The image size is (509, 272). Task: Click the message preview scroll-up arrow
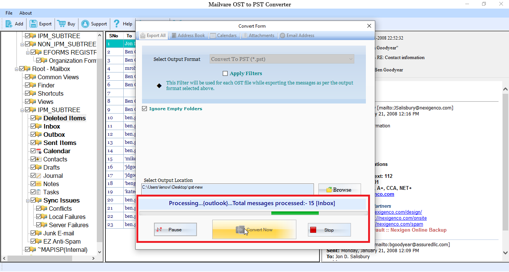click(505, 90)
